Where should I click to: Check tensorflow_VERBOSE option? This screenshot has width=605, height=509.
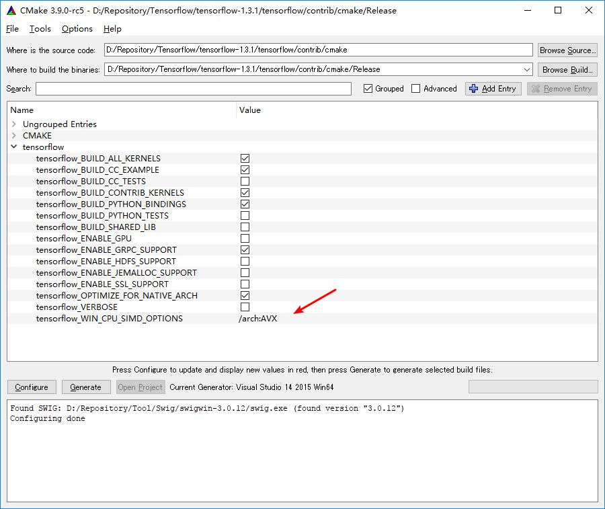[x=245, y=307]
